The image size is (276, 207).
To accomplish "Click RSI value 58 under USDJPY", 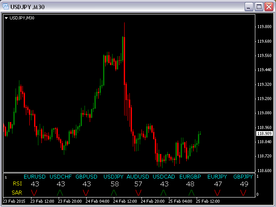I will (x=115, y=184).
